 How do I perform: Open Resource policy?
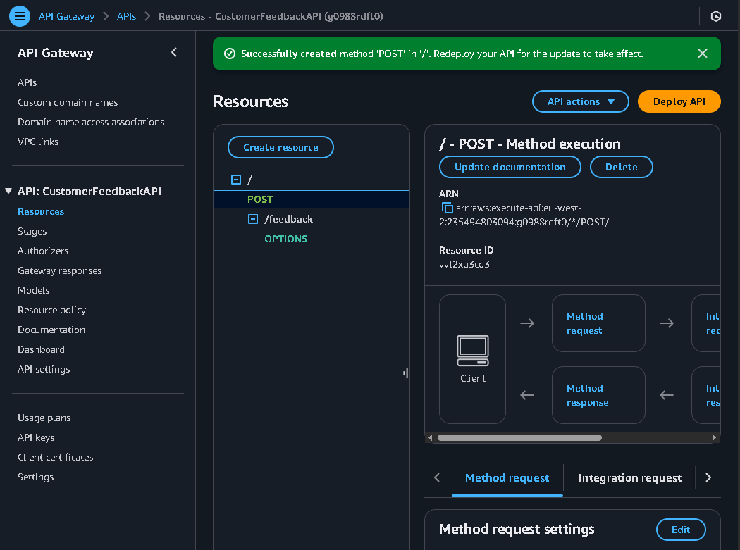(51, 311)
